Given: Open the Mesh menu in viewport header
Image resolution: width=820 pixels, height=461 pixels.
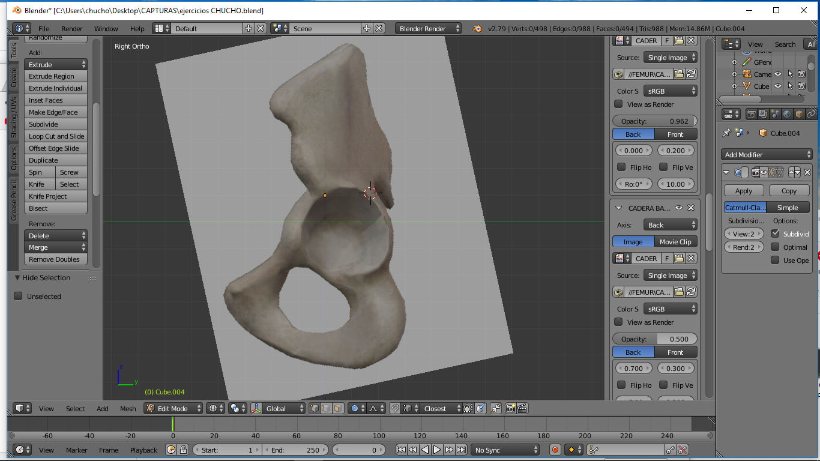Looking at the screenshot, I should [128, 409].
